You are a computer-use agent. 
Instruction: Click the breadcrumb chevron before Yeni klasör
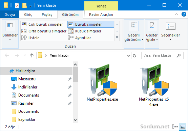pos(46,55)
